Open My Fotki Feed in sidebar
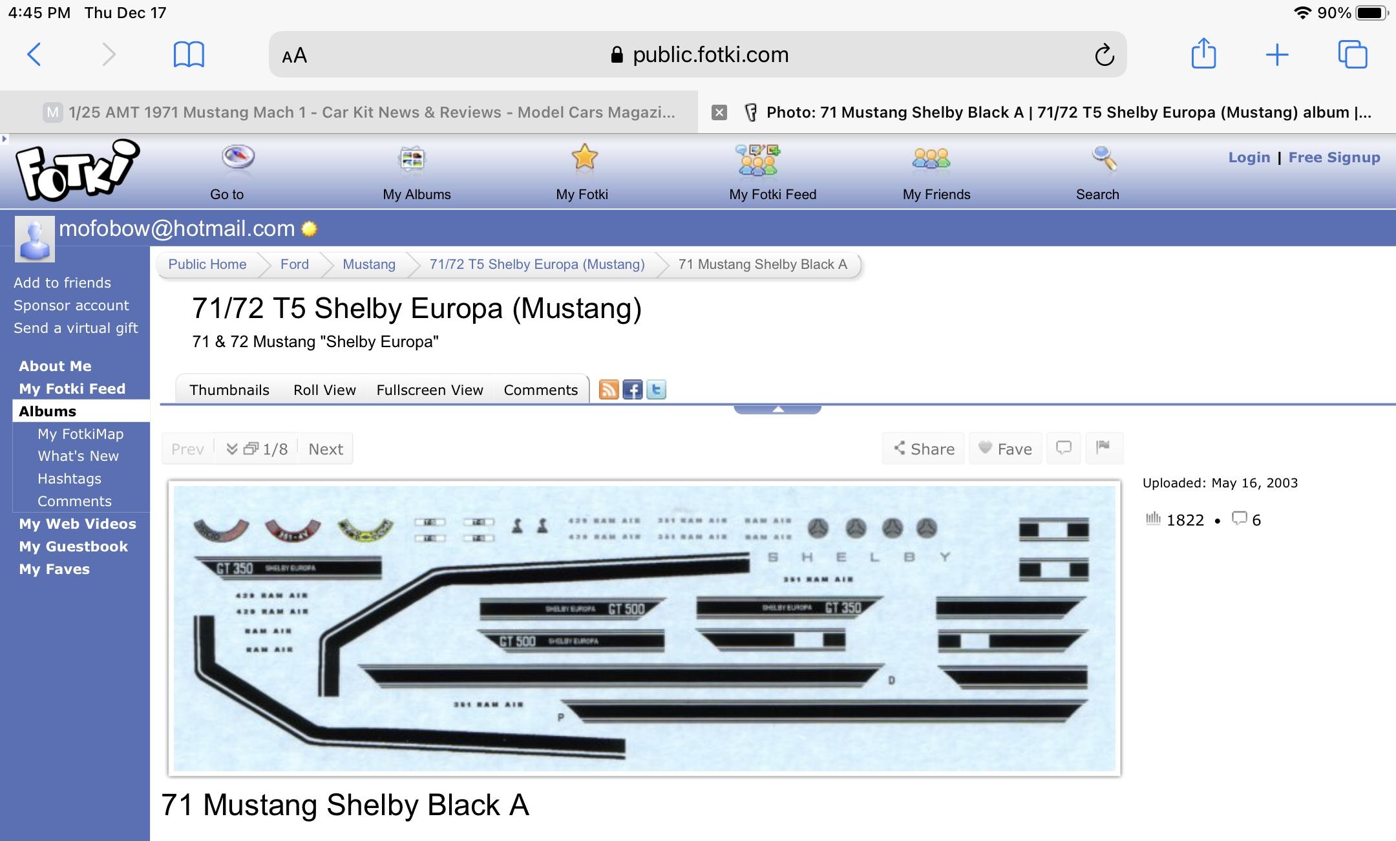The width and height of the screenshot is (1396, 841). [x=72, y=389]
